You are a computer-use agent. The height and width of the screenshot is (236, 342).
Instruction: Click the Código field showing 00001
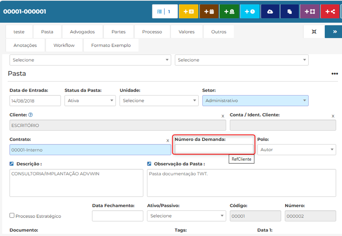(256, 216)
